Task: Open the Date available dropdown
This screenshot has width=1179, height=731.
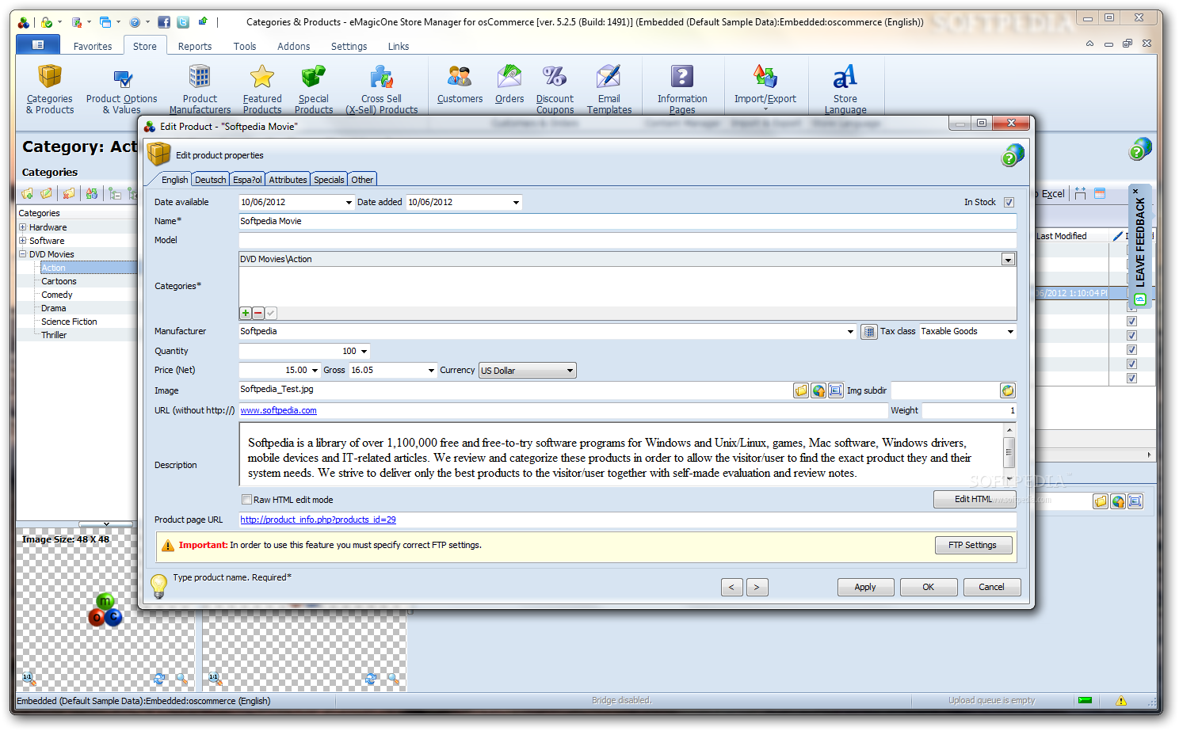Action: [x=349, y=203]
